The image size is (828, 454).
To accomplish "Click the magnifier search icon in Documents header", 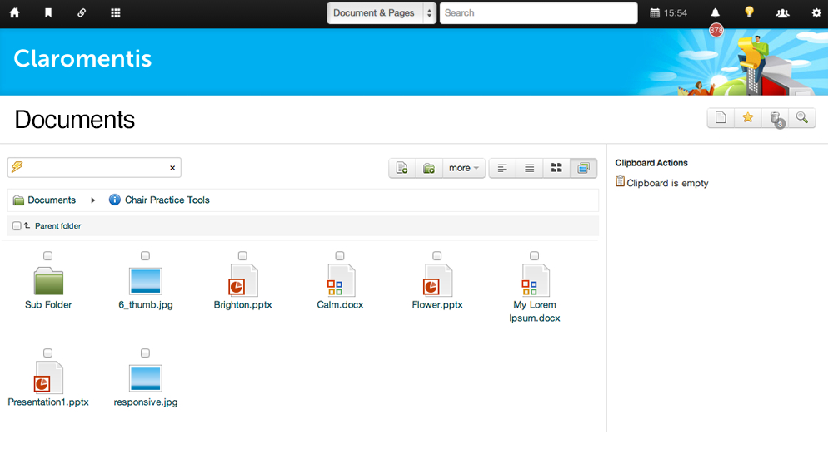I will pos(802,117).
